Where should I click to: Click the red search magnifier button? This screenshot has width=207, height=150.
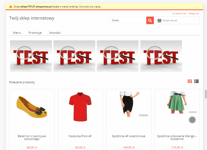pos(150,20)
